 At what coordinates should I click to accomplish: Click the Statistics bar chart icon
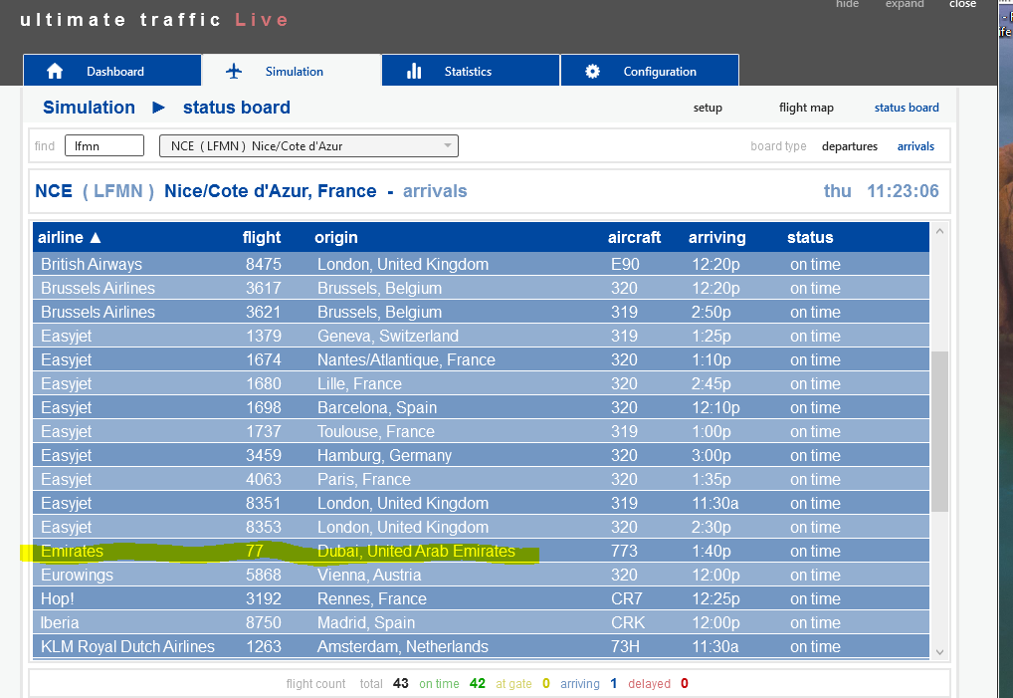[x=414, y=71]
